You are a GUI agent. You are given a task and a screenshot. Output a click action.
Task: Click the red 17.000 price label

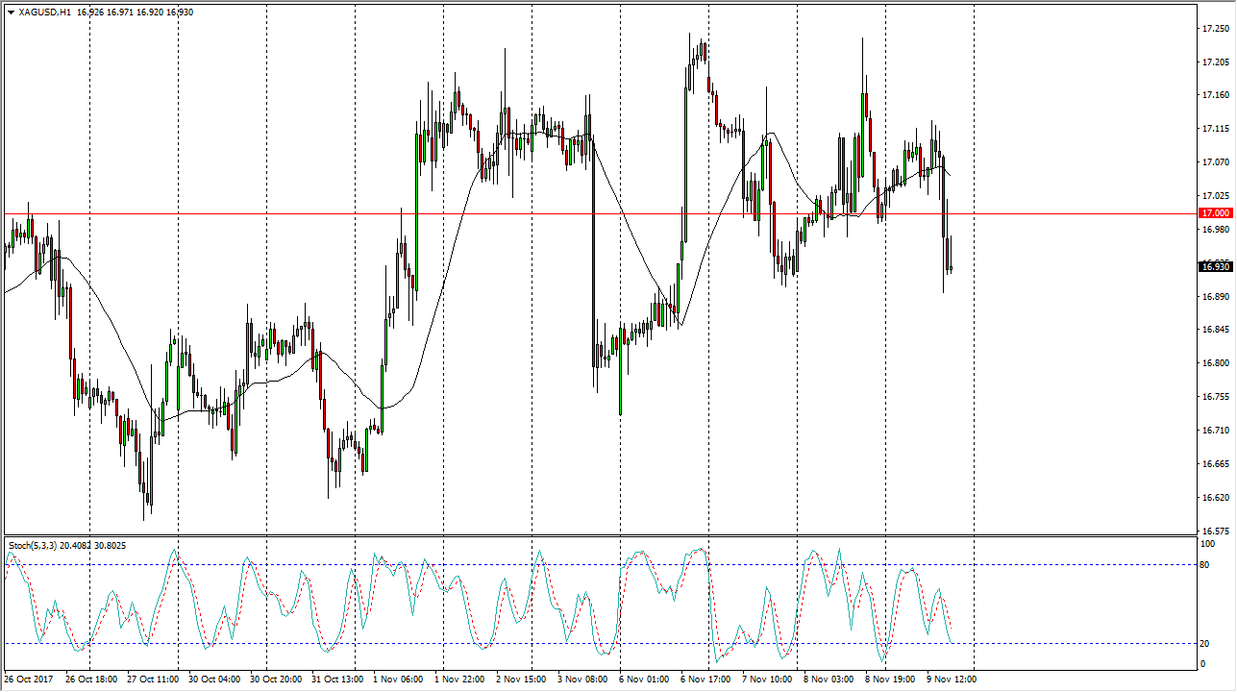point(1215,213)
